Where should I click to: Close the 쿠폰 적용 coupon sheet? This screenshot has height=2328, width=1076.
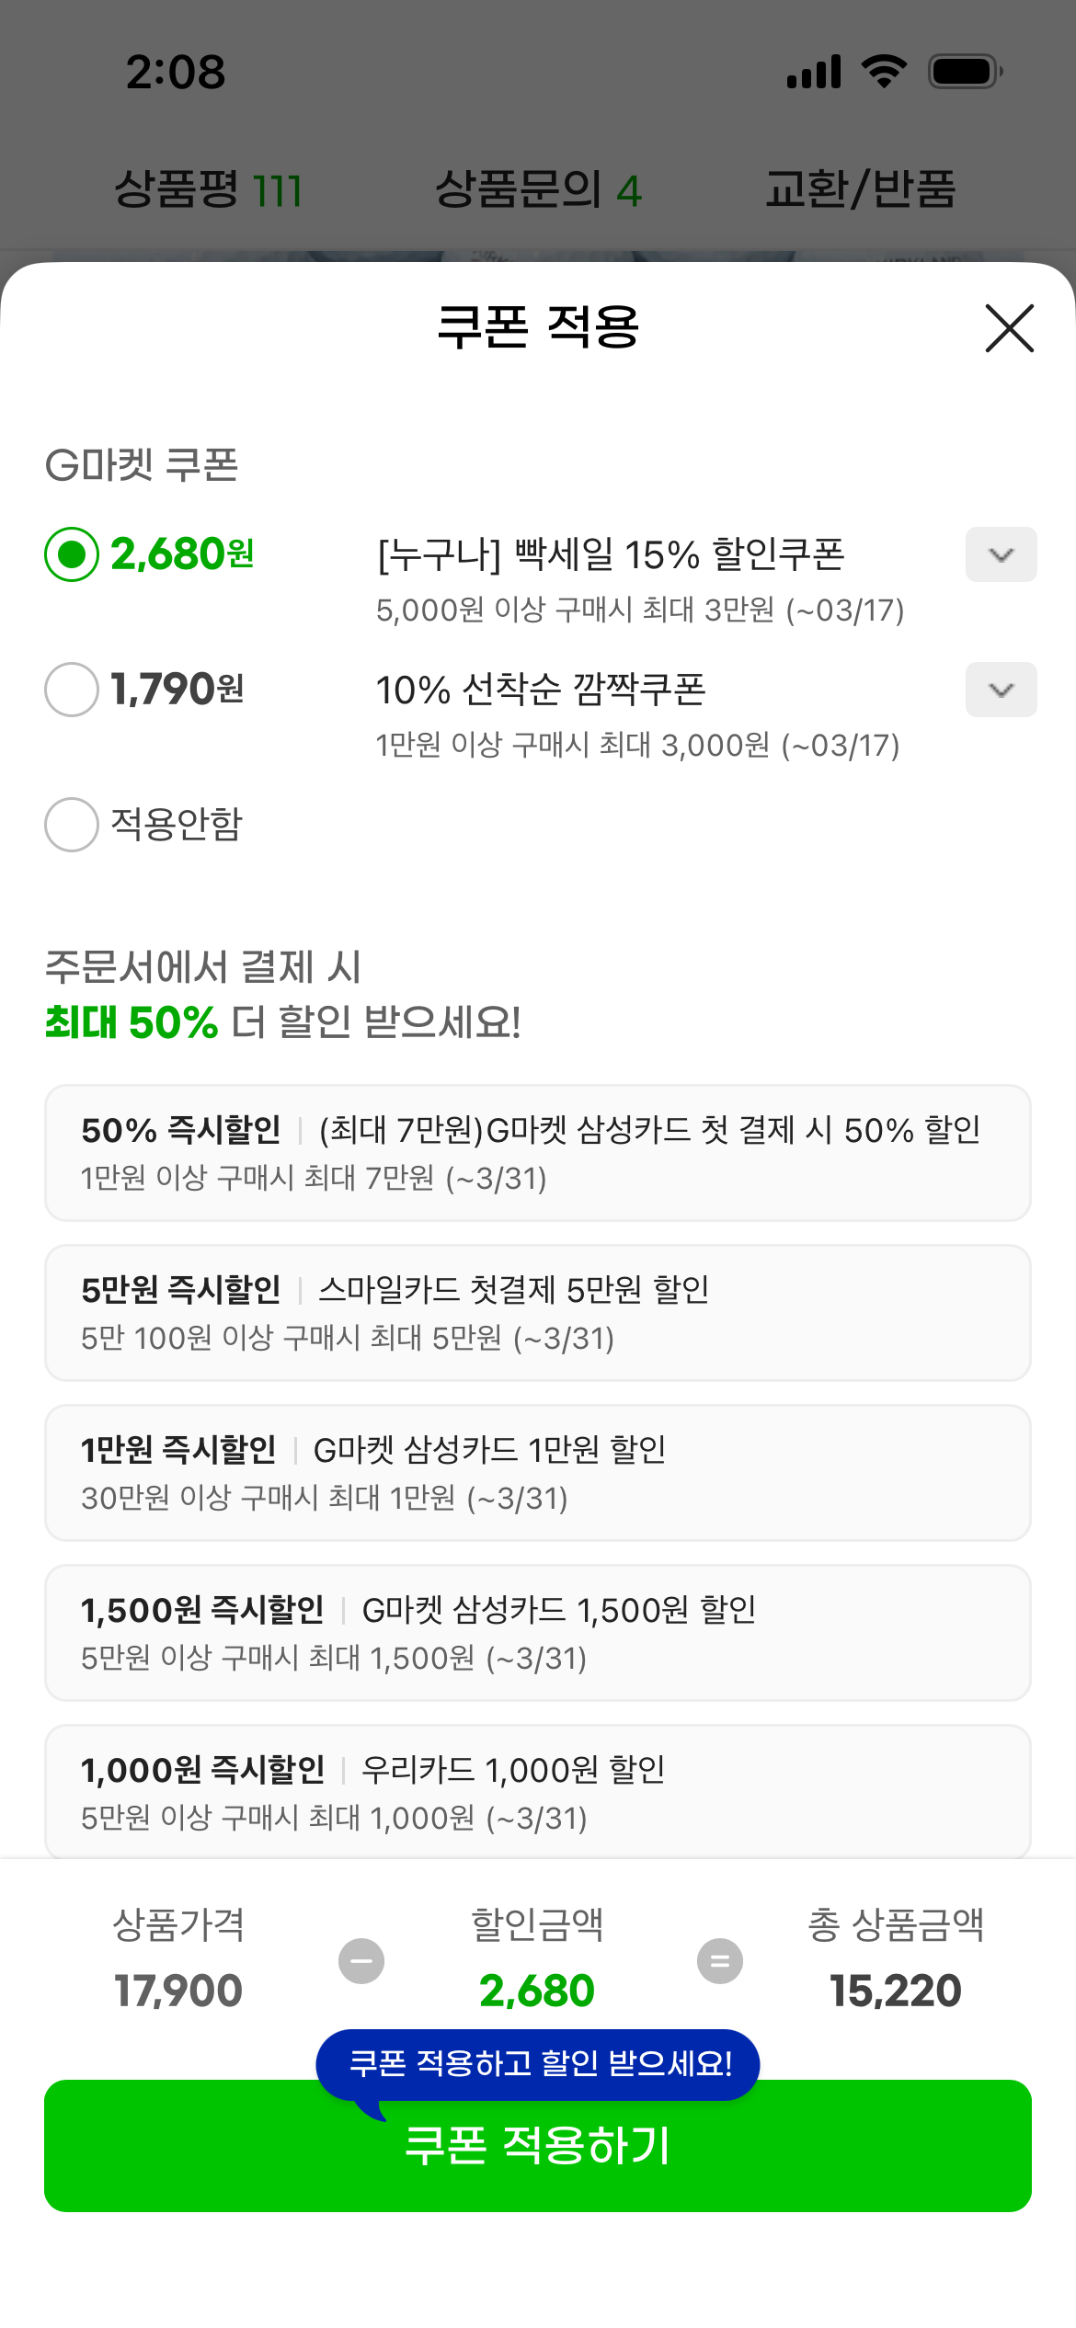click(1009, 328)
